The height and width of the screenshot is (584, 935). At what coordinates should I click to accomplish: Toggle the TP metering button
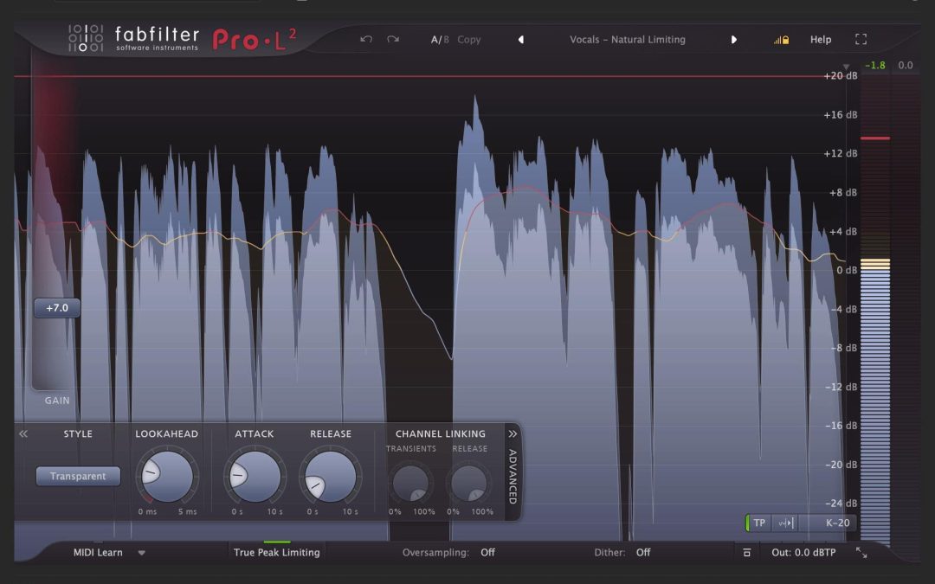(758, 523)
